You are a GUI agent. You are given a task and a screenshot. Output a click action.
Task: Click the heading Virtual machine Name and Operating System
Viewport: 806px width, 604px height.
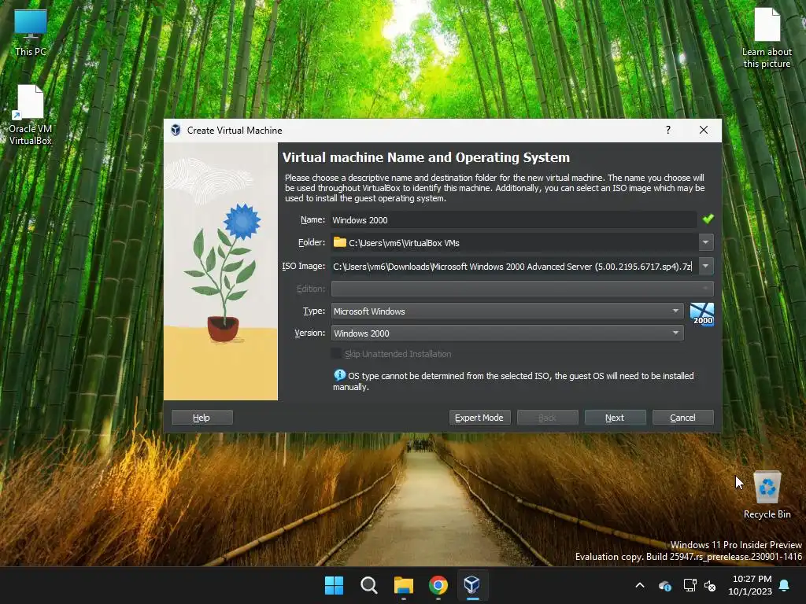pyautogui.click(x=426, y=157)
